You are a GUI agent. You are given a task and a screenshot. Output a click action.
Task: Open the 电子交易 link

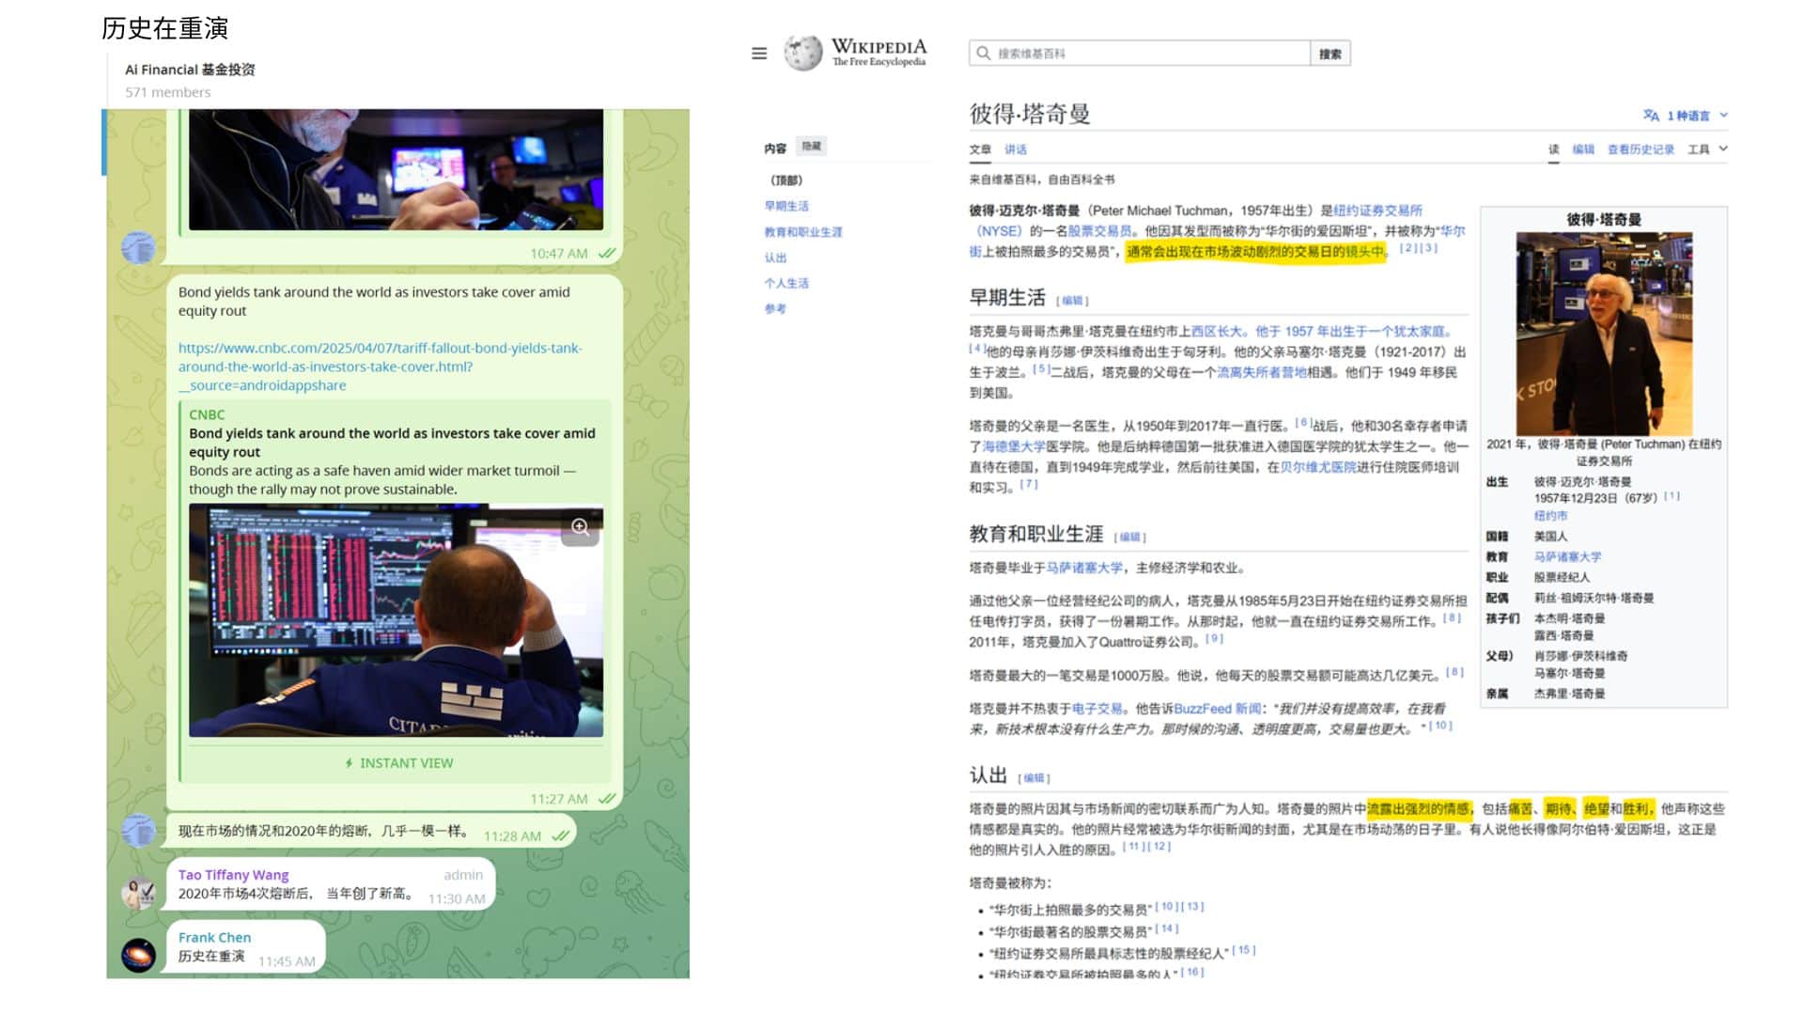point(1097,709)
